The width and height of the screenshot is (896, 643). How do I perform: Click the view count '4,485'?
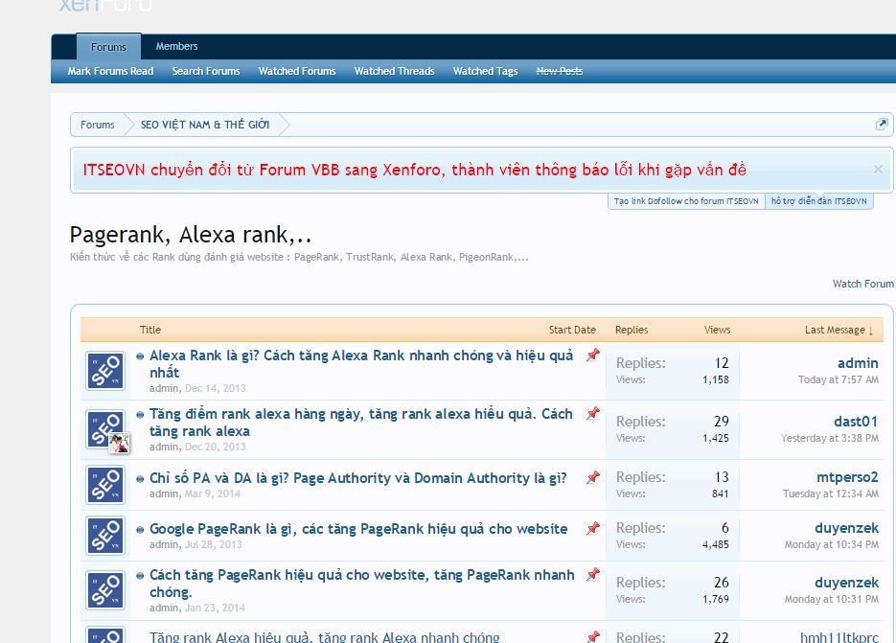[716, 544]
